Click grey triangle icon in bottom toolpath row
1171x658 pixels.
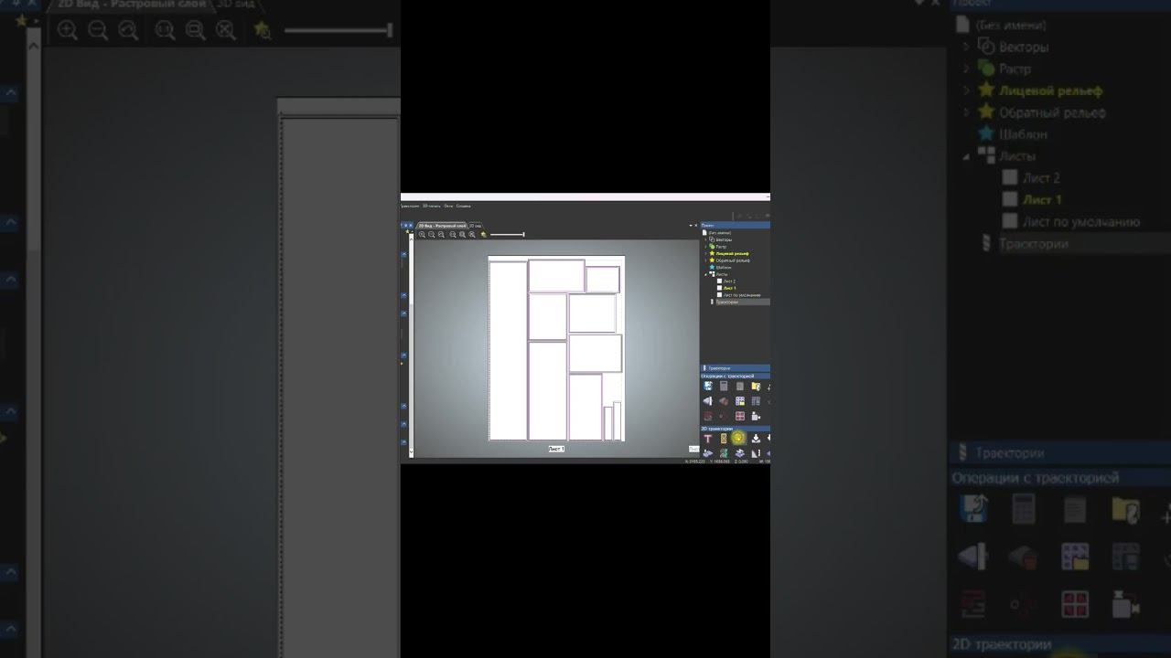point(756,452)
